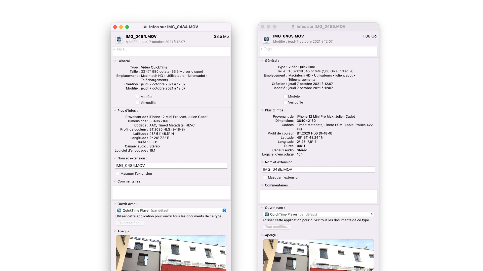Collapse Ouvrir avec section in IMG_0484.MOV window
This screenshot has width=483, height=271.
[115, 204]
